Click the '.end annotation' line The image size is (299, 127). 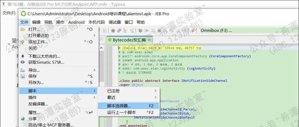[133, 125]
